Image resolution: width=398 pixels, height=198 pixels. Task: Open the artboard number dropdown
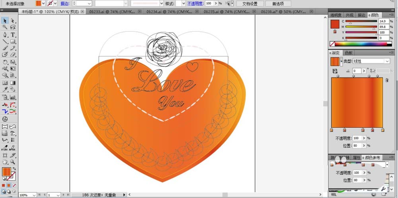click(58, 195)
